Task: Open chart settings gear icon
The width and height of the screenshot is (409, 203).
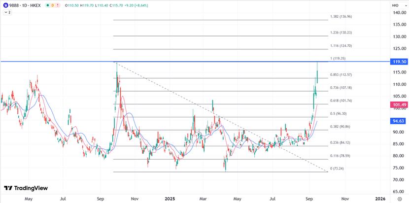Action: [399, 199]
